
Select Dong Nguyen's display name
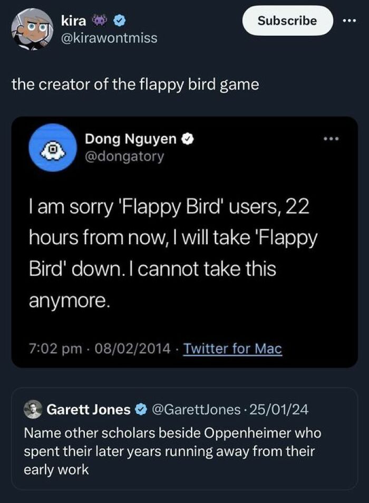coord(132,139)
